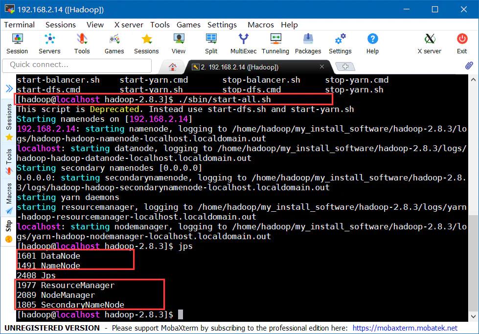Viewport: 479px width, 334px height.
Task: Close the 192.168.2.14 Hadoop tab
Action: pyautogui.click(x=322, y=67)
